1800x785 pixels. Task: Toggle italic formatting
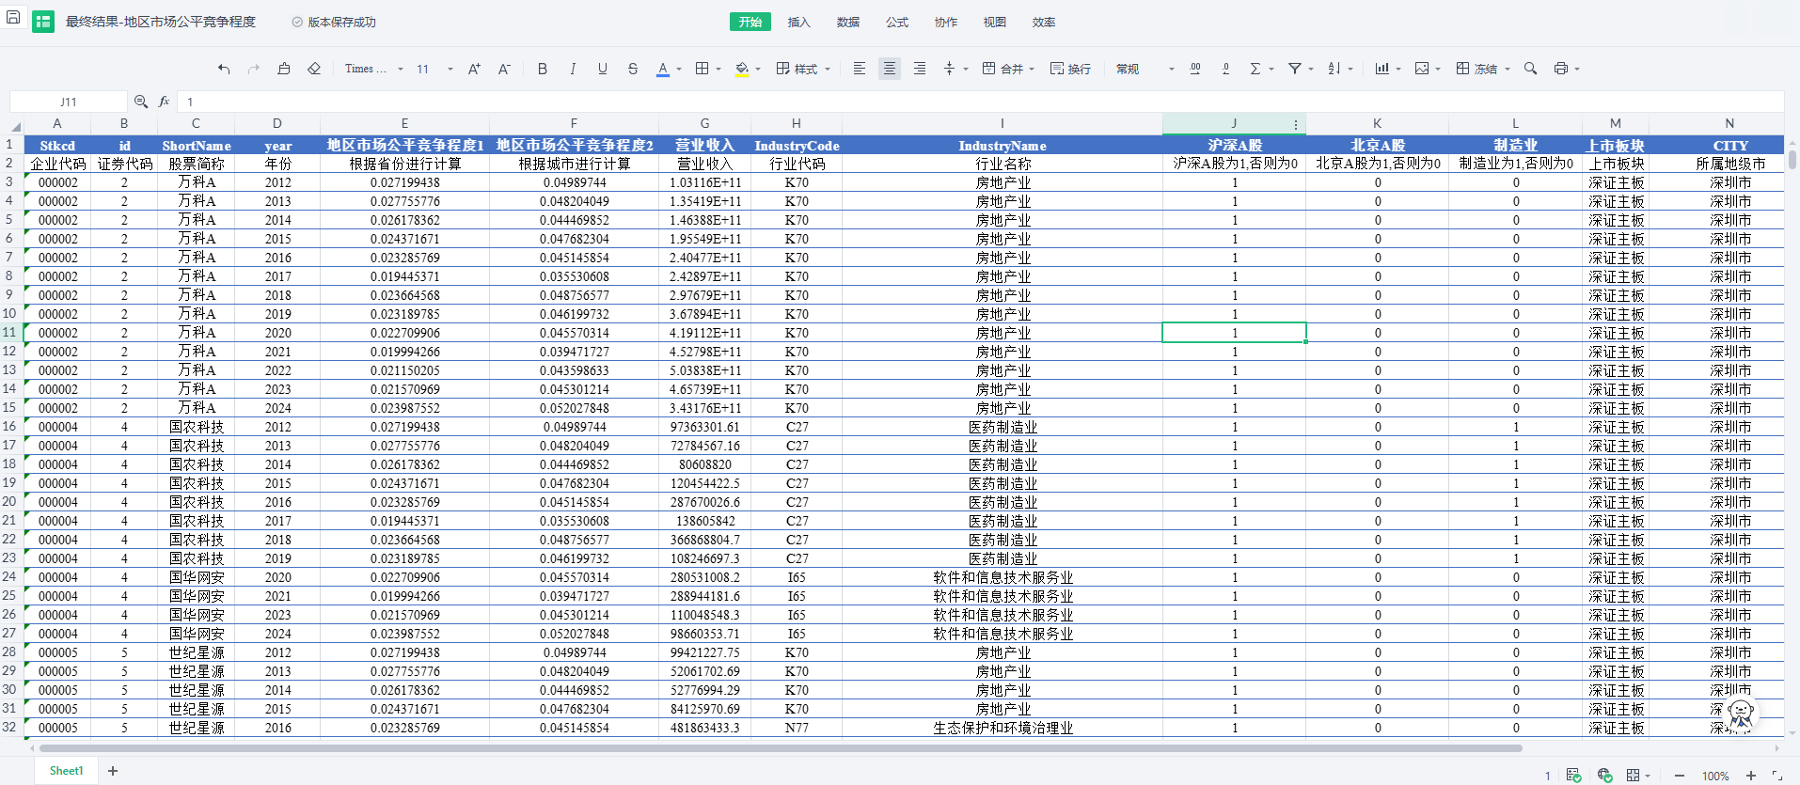point(572,69)
